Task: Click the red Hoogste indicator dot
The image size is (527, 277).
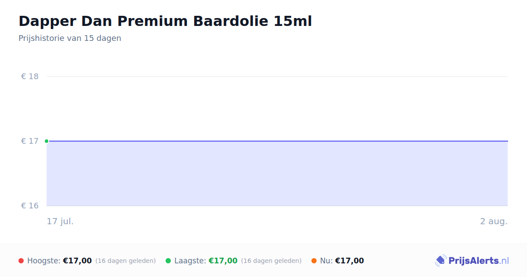Action: pos(21,261)
